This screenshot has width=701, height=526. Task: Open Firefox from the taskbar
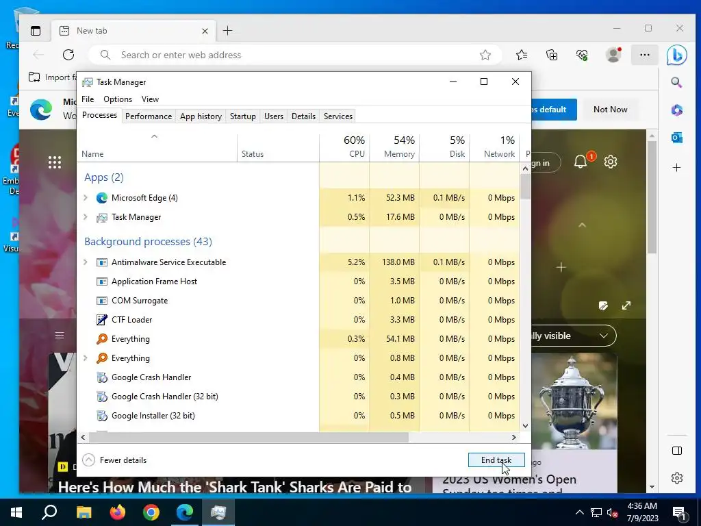118,512
